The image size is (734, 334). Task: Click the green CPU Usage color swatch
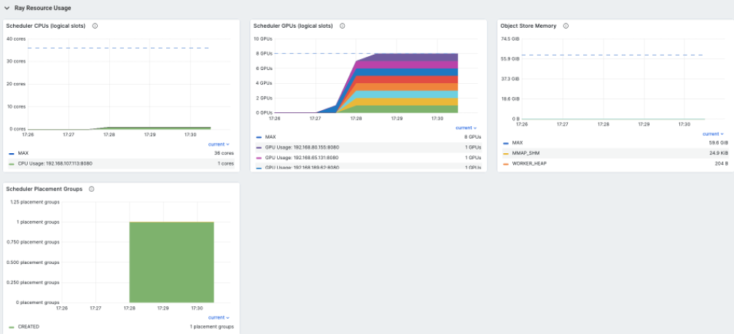12,164
